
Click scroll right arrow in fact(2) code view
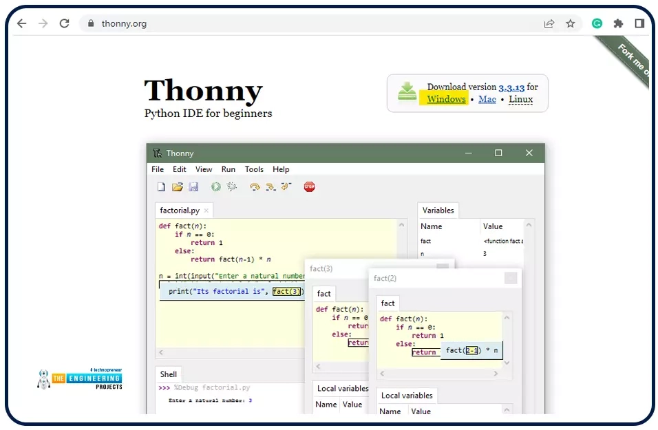[x=496, y=373]
